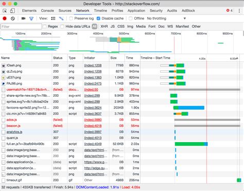Toggle the device toolbar icon
Viewport: 244px width, 191px height.
[12, 11]
